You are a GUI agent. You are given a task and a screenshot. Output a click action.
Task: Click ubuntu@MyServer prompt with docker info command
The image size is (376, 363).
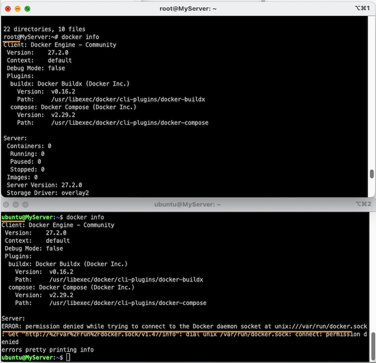pos(52,217)
